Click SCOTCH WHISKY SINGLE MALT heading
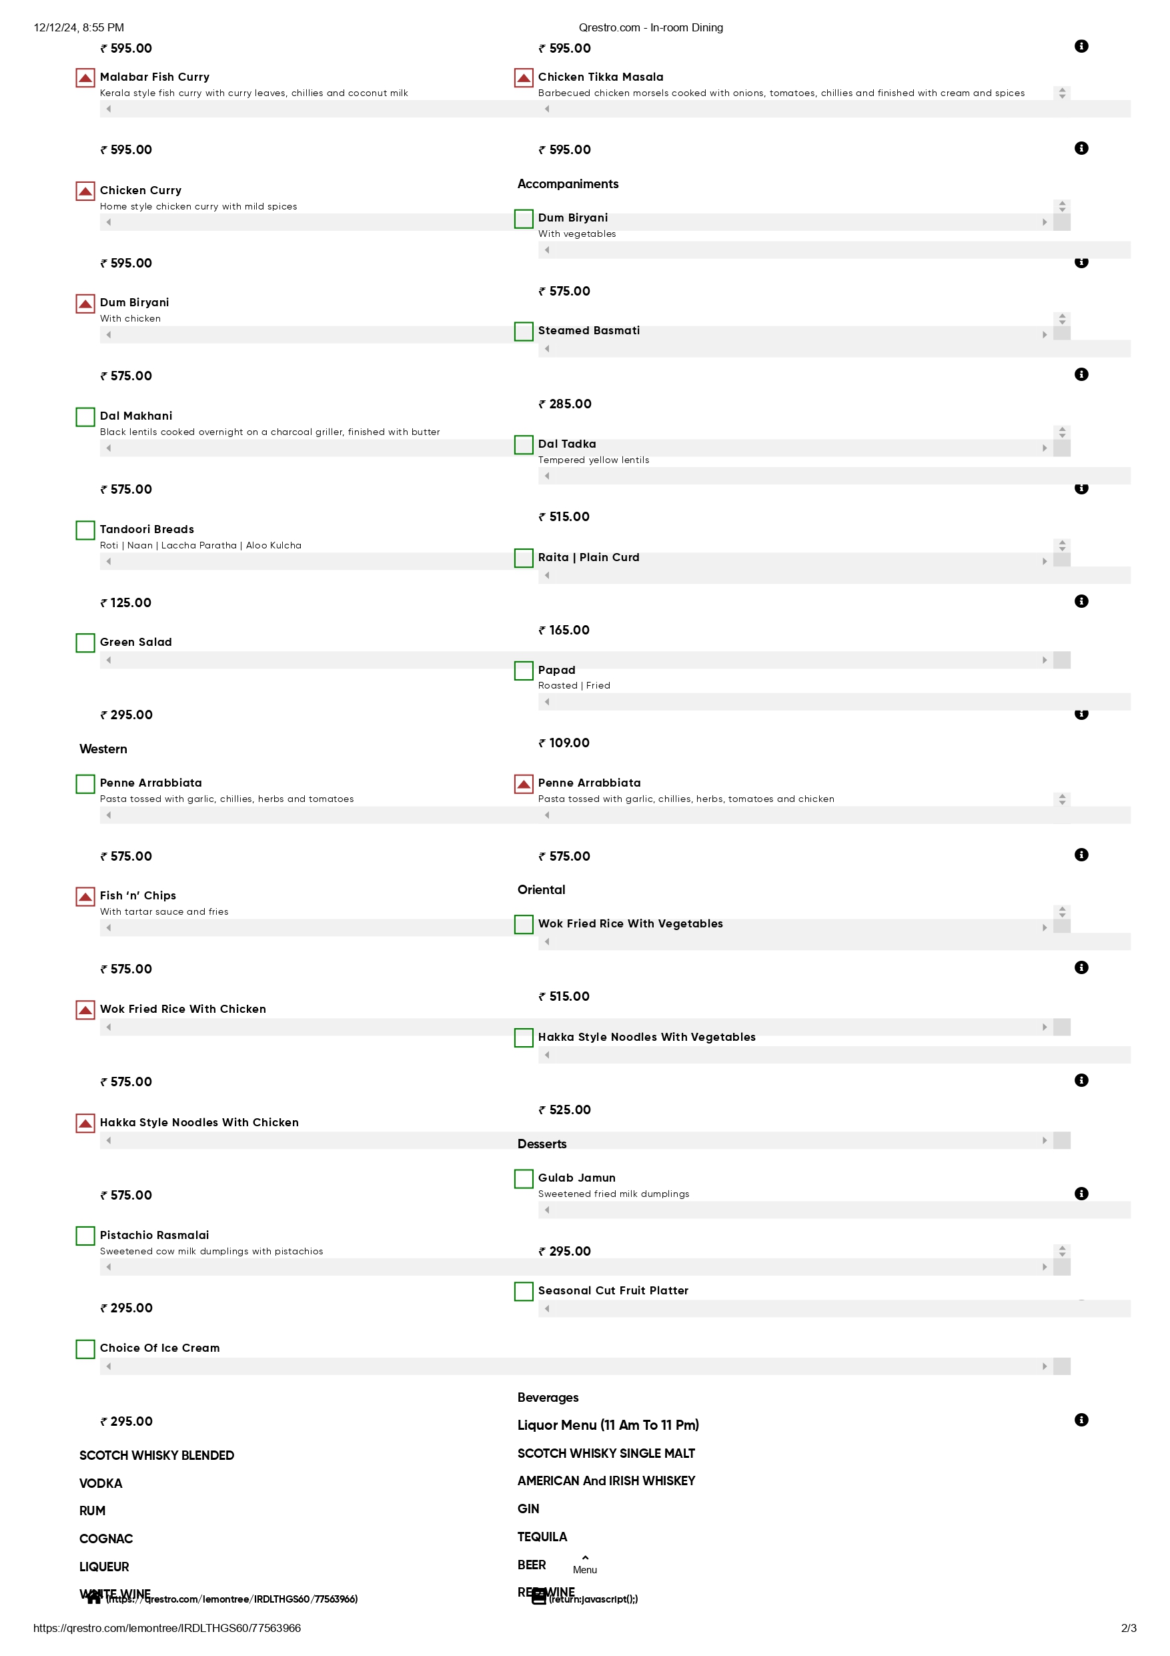The width and height of the screenshot is (1170, 1656). click(606, 1453)
